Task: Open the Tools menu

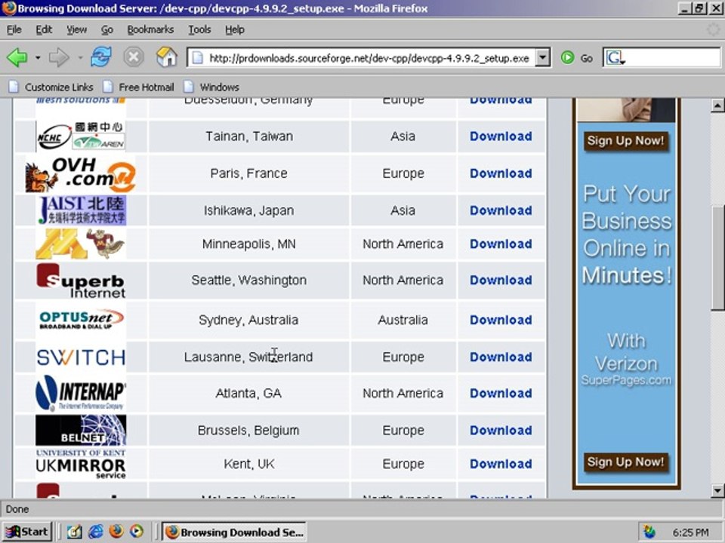Action: 199,29
